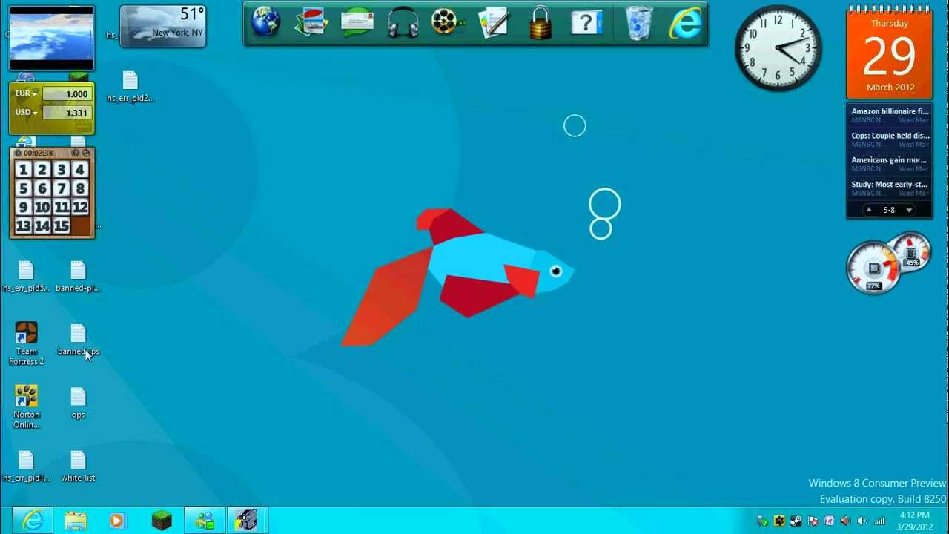Screen dimensions: 949x534
Task: Select the Norton Online desktop shortcut
Action: coord(26,406)
